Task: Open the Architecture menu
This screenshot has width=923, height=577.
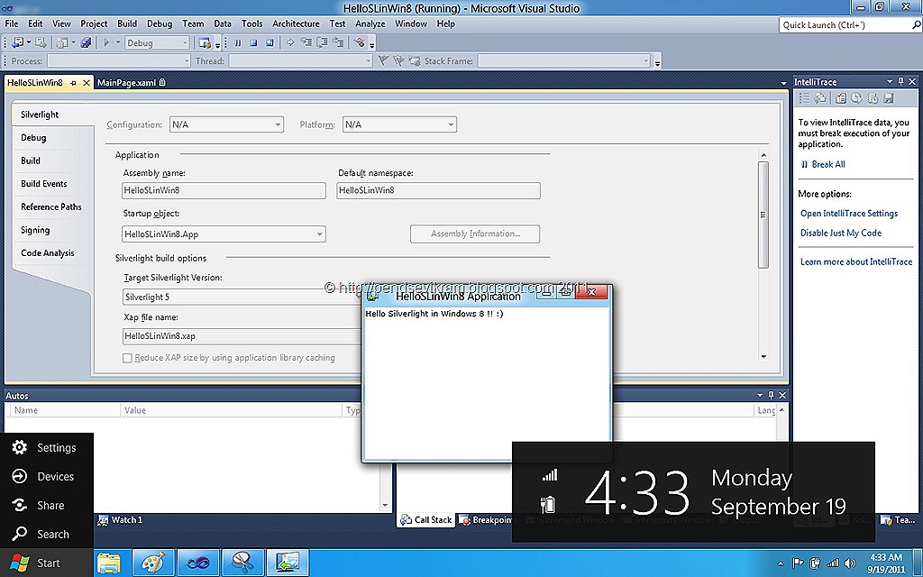Action: coord(296,23)
